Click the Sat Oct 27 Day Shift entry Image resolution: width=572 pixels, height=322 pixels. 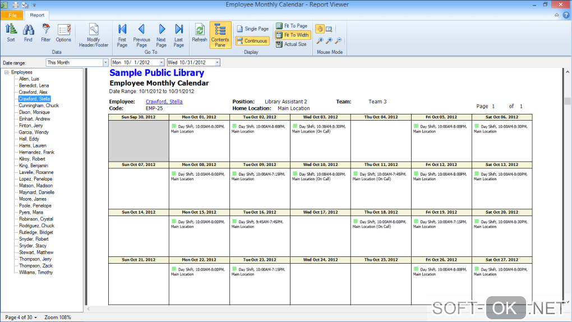pos(500,272)
